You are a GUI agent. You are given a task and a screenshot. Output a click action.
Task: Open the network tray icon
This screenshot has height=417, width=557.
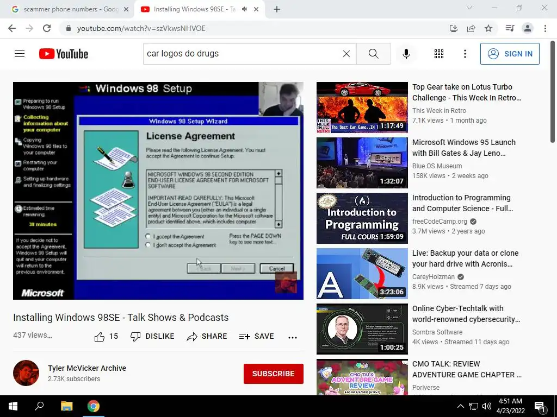[474, 406]
